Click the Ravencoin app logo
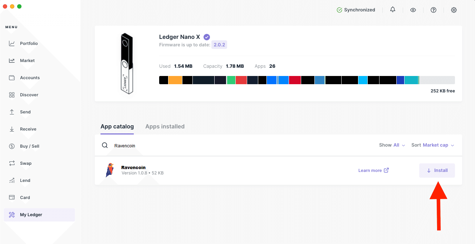 pos(110,170)
